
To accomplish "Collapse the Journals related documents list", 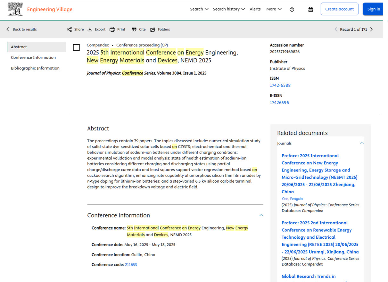I will click(x=362, y=143).
